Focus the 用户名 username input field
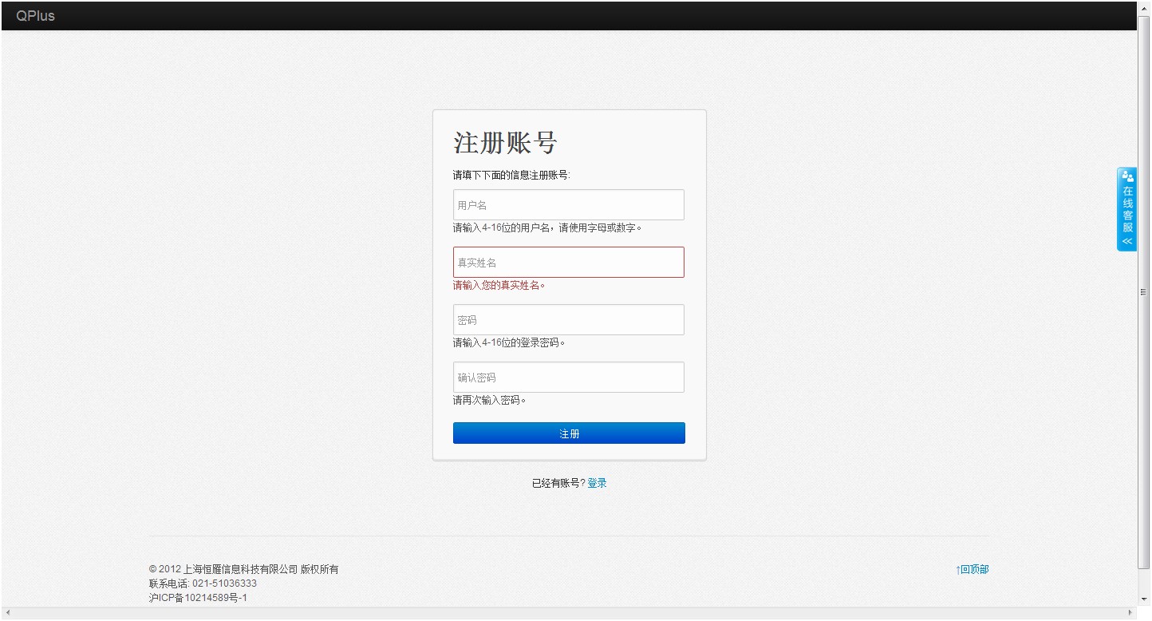 pos(568,205)
